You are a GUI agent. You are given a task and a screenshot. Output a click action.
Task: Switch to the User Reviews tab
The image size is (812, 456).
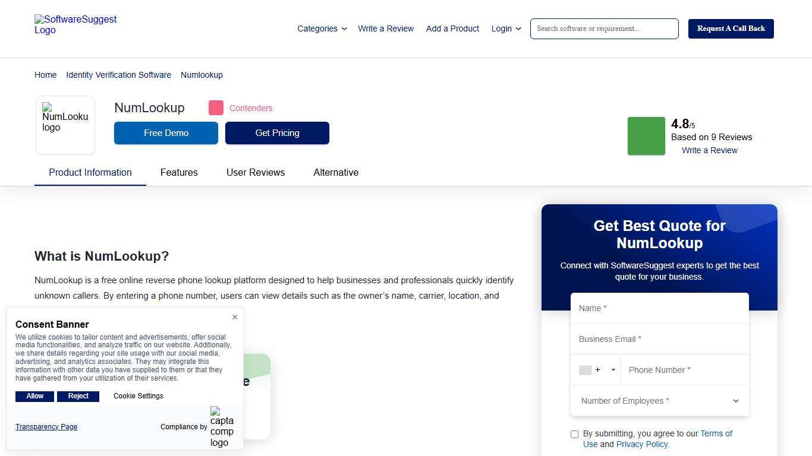click(x=256, y=172)
